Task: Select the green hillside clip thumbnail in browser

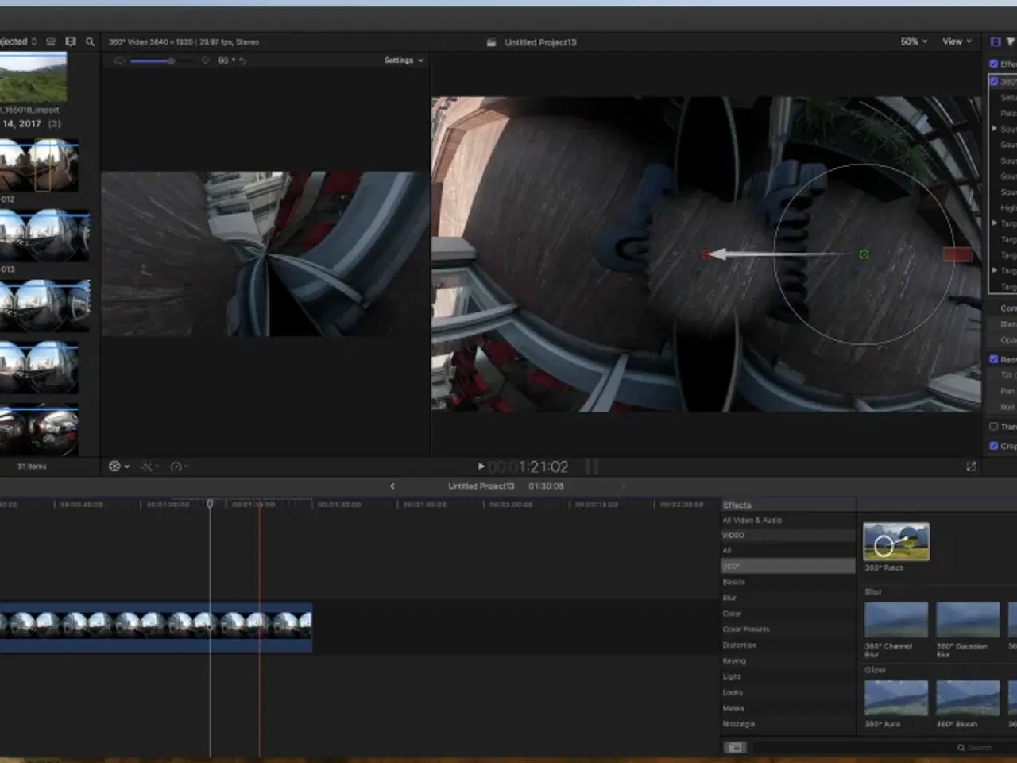Action: 33,77
